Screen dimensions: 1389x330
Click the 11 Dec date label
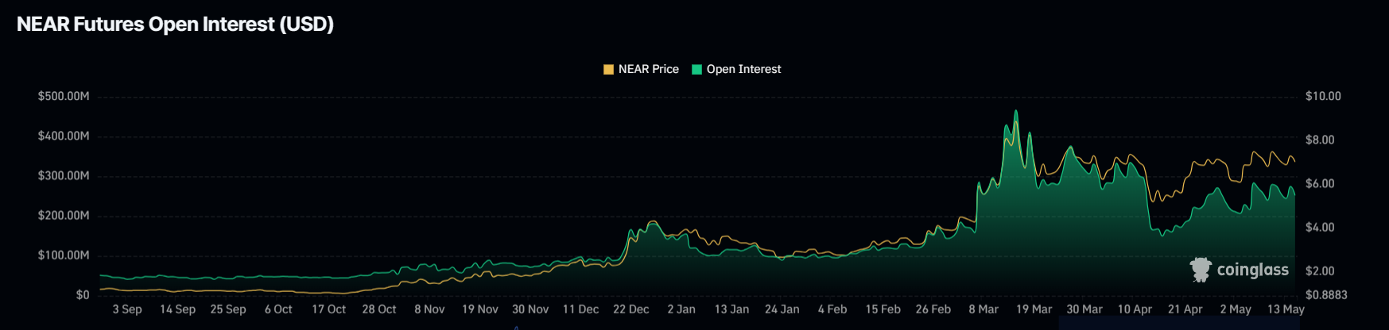click(x=580, y=309)
